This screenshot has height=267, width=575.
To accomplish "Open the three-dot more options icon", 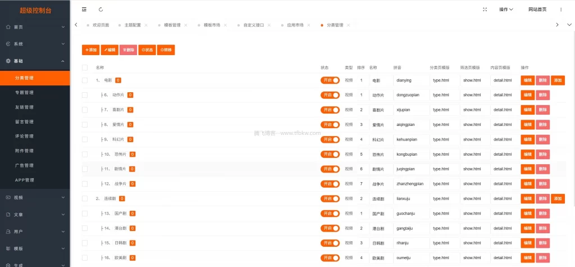I will click(560, 10).
